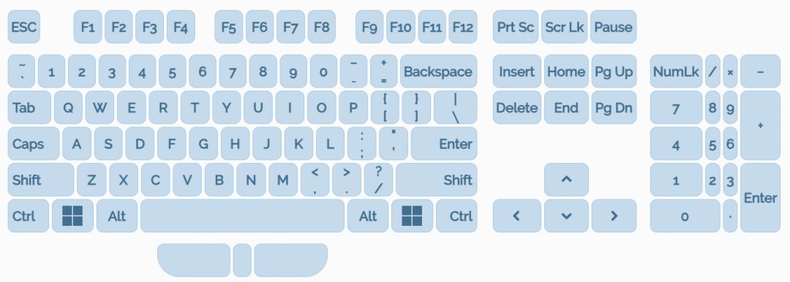The height and width of the screenshot is (282, 790).
Task: Click the numpad multiply key
Action: pos(730,72)
